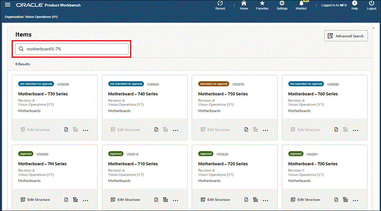Screen dimensions: 381x211
Task: Click document icon on 740 Series card
Action: coord(157,130)
